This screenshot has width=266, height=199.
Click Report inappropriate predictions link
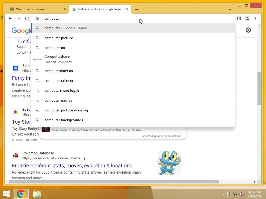pos(161,136)
